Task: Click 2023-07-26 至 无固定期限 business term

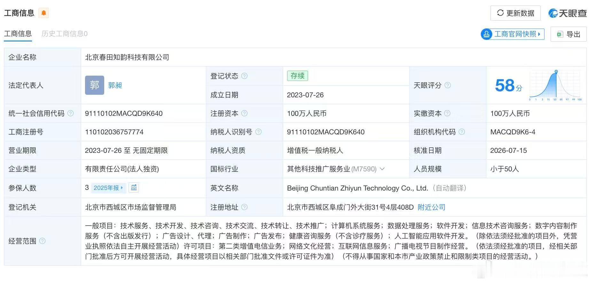Action: [x=126, y=150]
